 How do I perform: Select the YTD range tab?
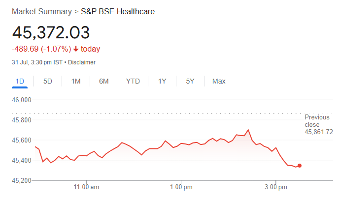click(x=133, y=81)
